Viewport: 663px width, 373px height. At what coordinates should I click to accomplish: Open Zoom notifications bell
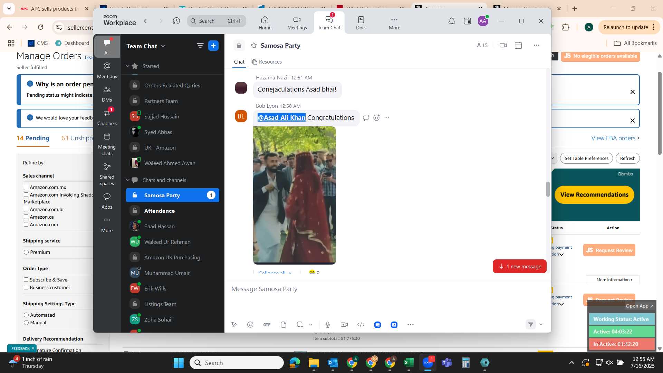coord(452,21)
